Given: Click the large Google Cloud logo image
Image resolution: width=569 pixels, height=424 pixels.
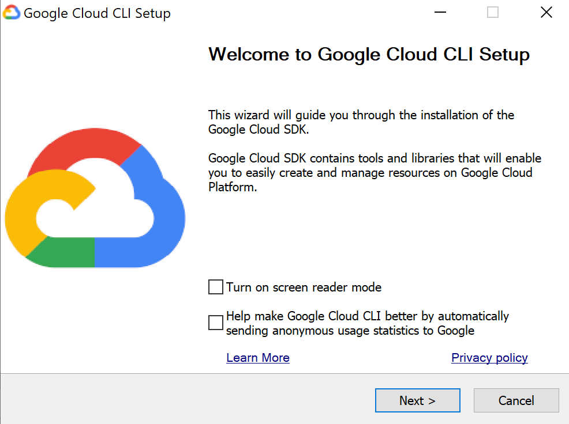Looking at the screenshot, I should tap(95, 198).
